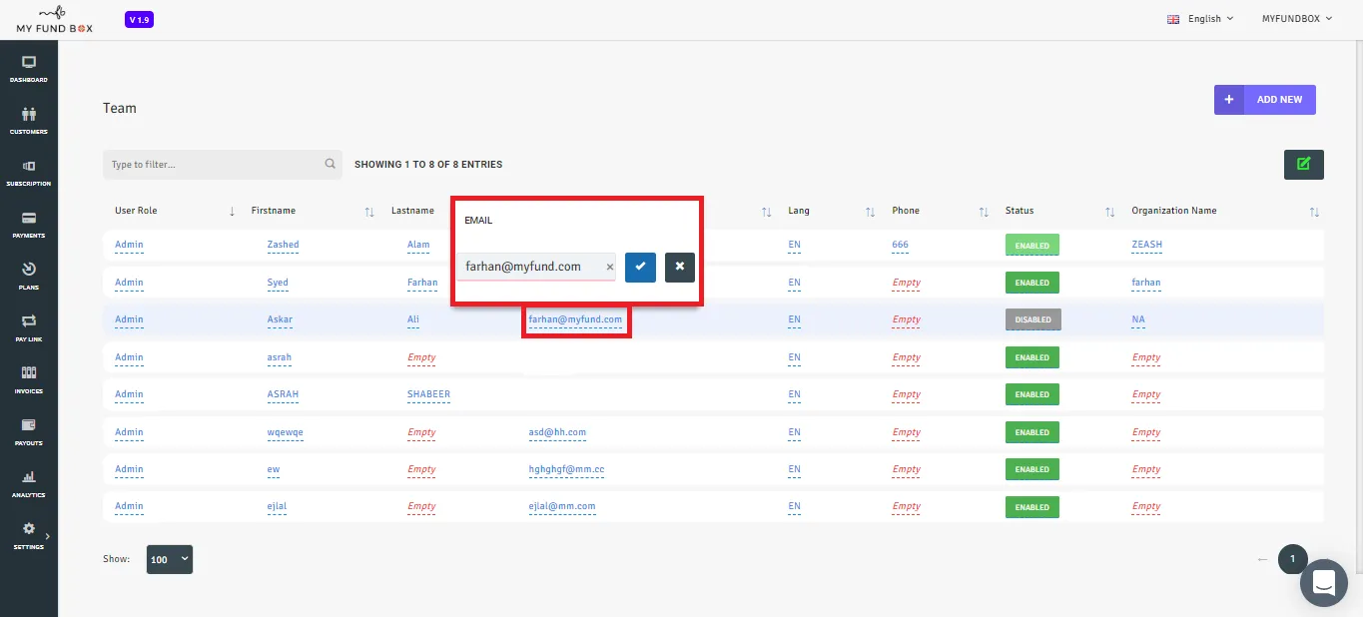
Task: Toggle ENABLED status for Zashed row
Action: [1032, 245]
